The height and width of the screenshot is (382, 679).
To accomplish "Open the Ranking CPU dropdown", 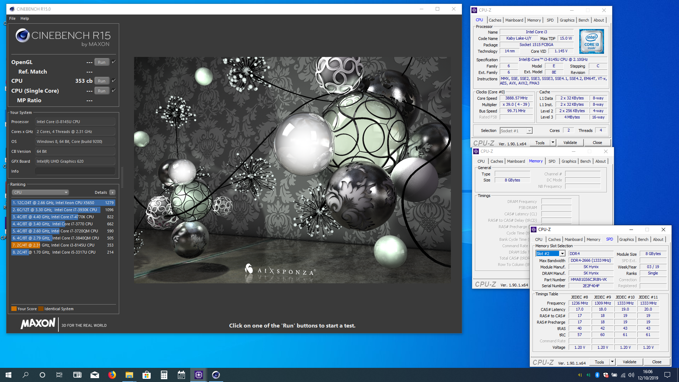I will [x=40, y=192].
